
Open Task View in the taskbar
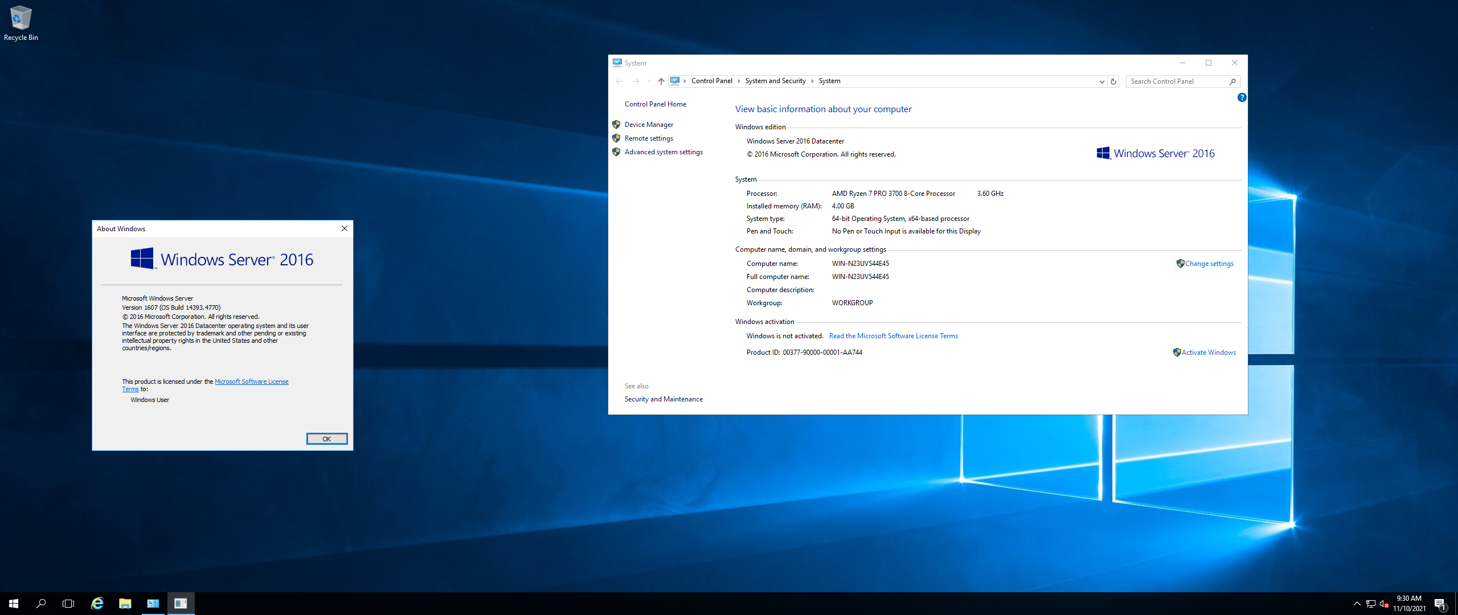point(68,604)
